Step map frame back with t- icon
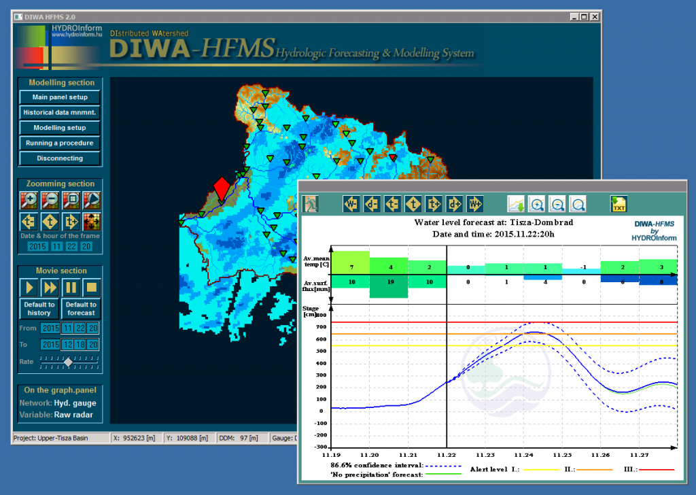 [29, 222]
